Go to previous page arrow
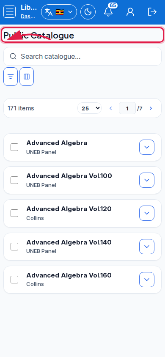 (111, 108)
